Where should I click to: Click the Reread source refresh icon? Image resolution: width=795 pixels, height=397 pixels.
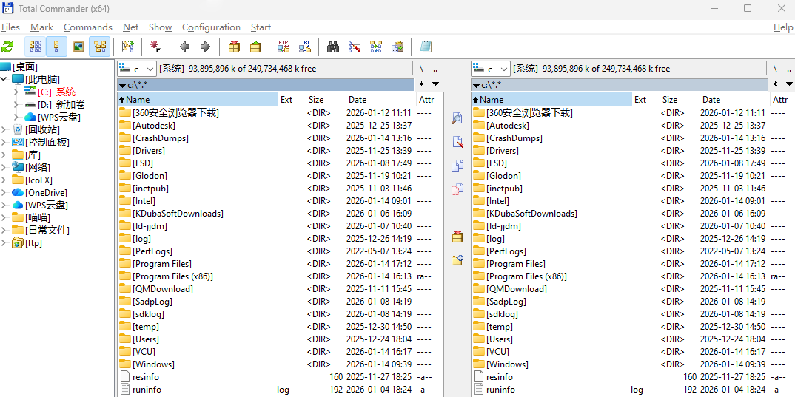click(x=7, y=47)
